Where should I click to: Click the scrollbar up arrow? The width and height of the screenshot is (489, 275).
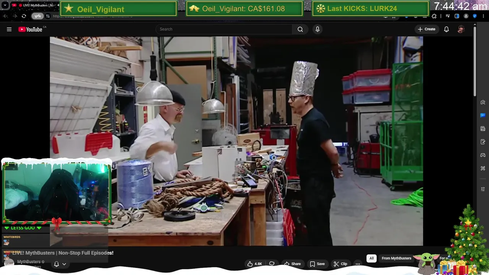(x=475, y=24)
